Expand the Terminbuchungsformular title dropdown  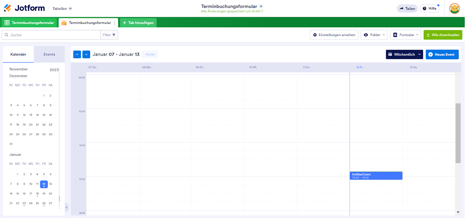[261, 6]
